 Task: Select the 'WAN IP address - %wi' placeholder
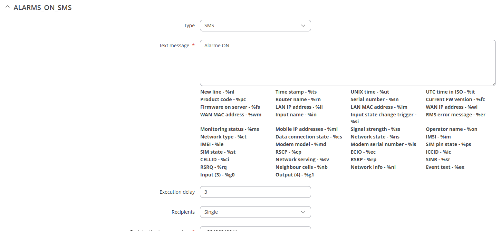pos(452,107)
